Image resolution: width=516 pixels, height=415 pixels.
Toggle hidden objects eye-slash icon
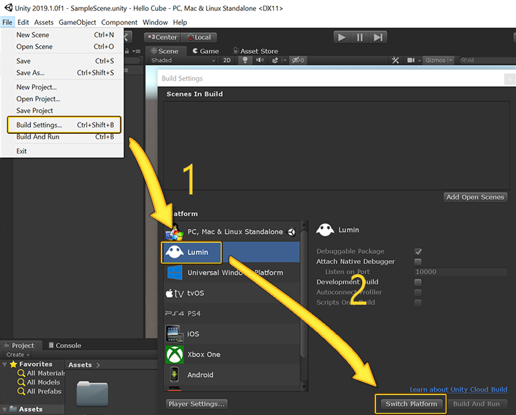click(x=298, y=60)
